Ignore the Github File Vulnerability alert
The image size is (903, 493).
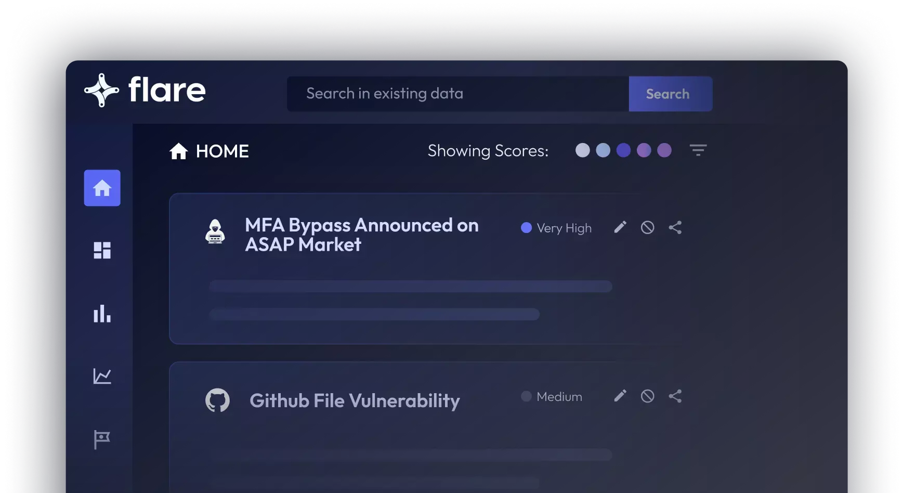point(647,396)
